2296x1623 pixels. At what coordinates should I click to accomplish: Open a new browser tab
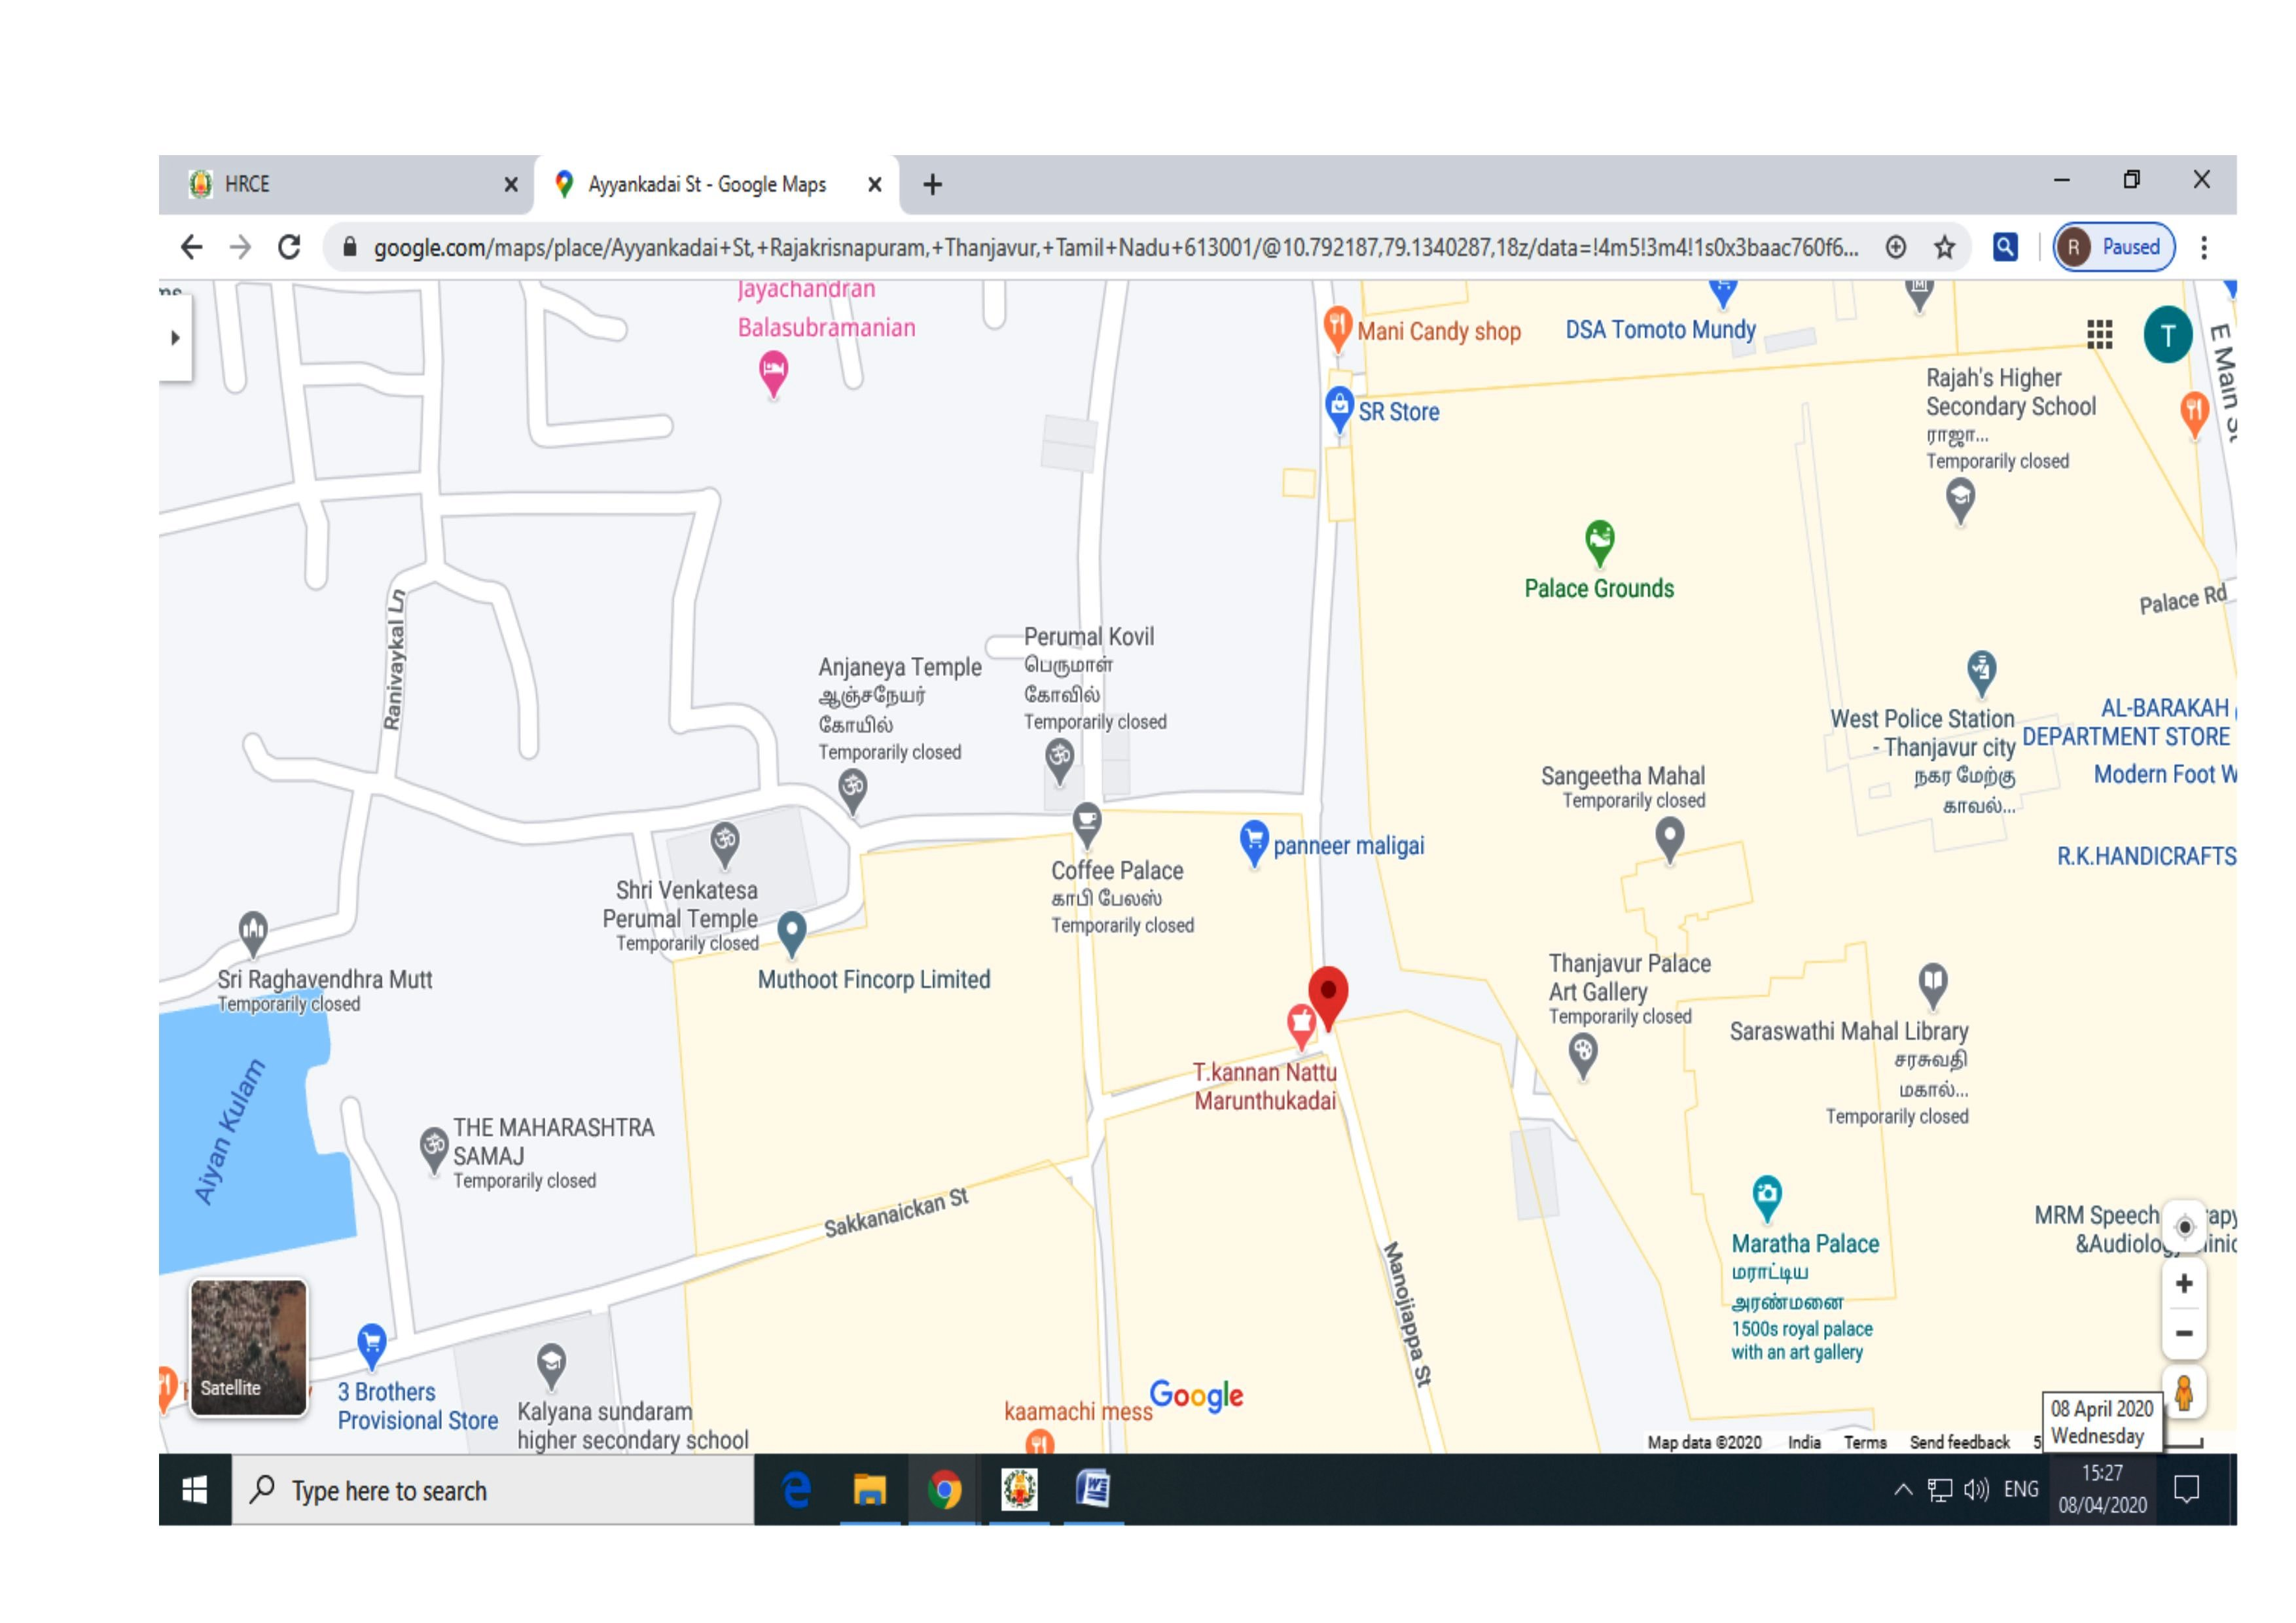[932, 184]
